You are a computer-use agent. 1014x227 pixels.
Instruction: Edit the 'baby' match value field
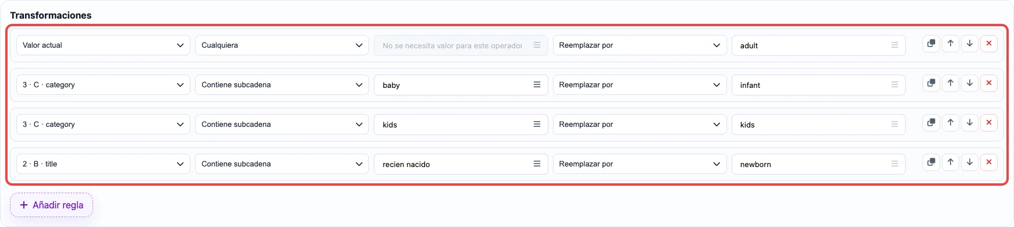pyautogui.click(x=460, y=85)
